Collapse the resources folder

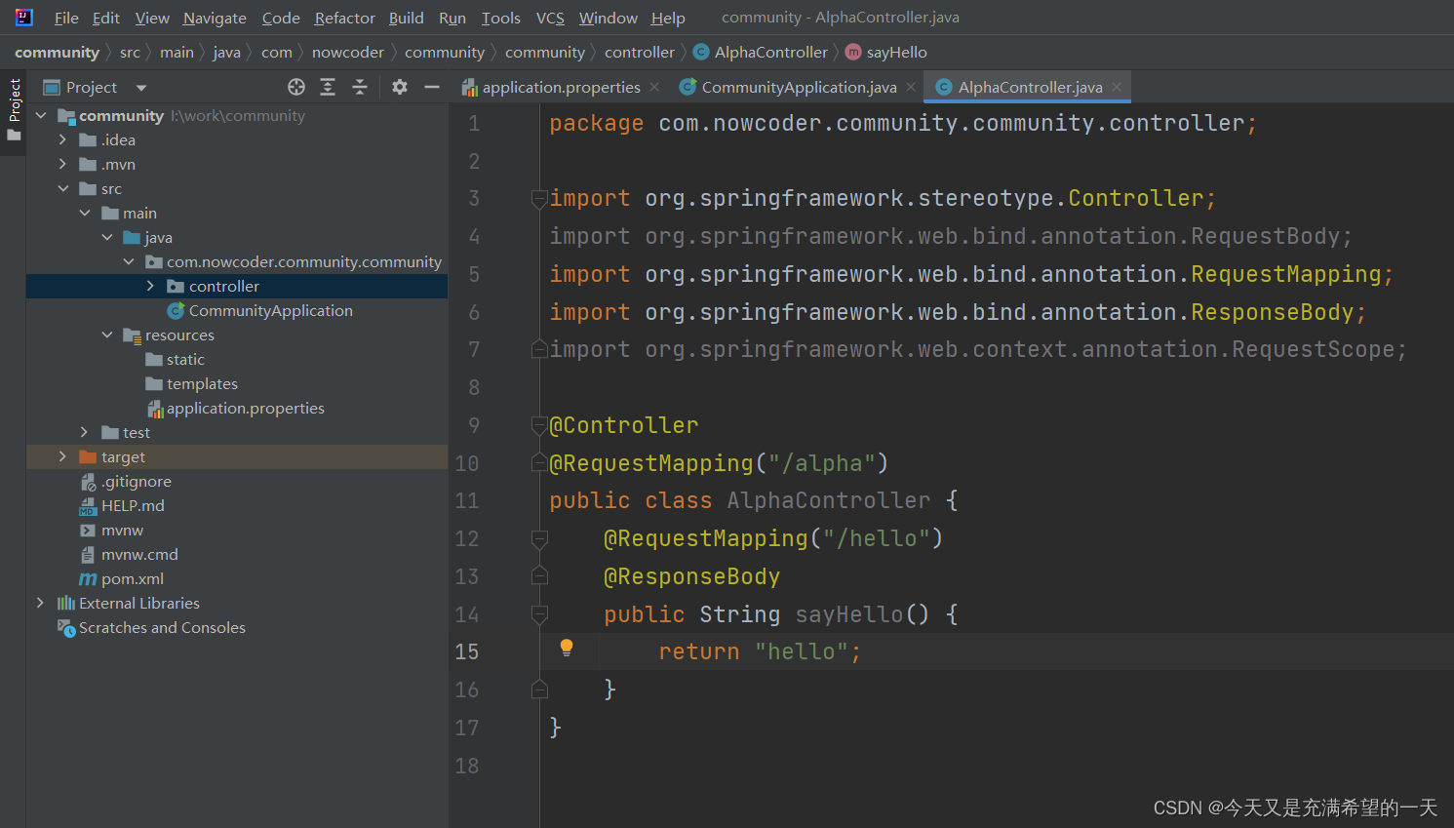click(106, 335)
